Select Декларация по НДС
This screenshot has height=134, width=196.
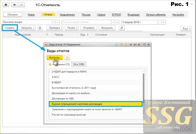click(x=96, y=99)
